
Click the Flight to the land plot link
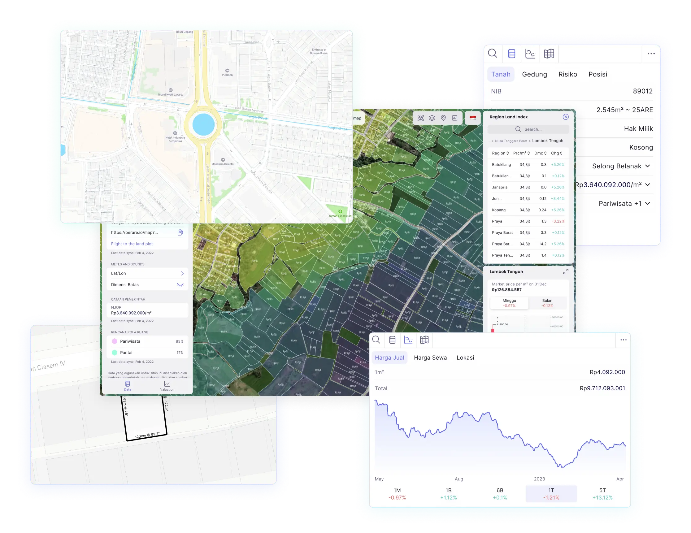(132, 244)
